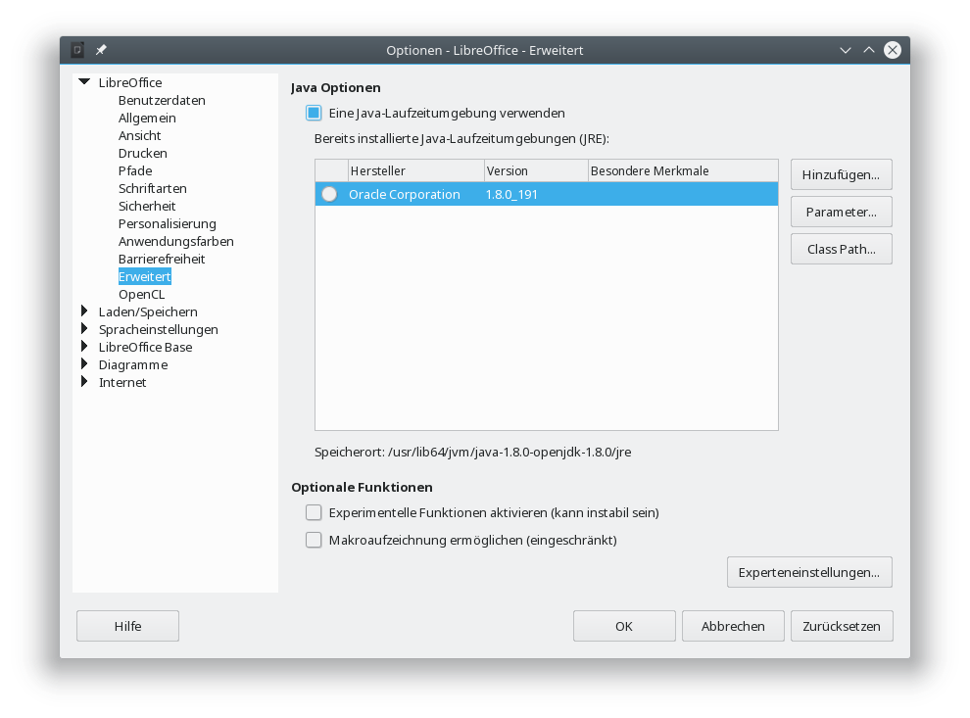Sort by the Hersteller column header
Image resolution: width=970 pixels, height=718 pixels.
pos(415,170)
